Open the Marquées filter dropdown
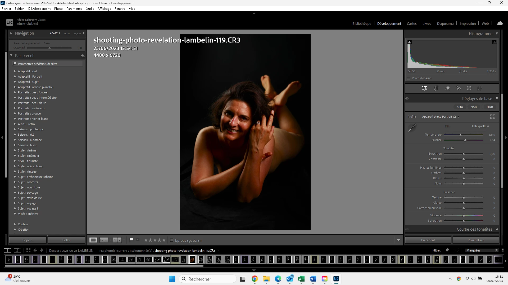The image size is (508, 285). 482,250
